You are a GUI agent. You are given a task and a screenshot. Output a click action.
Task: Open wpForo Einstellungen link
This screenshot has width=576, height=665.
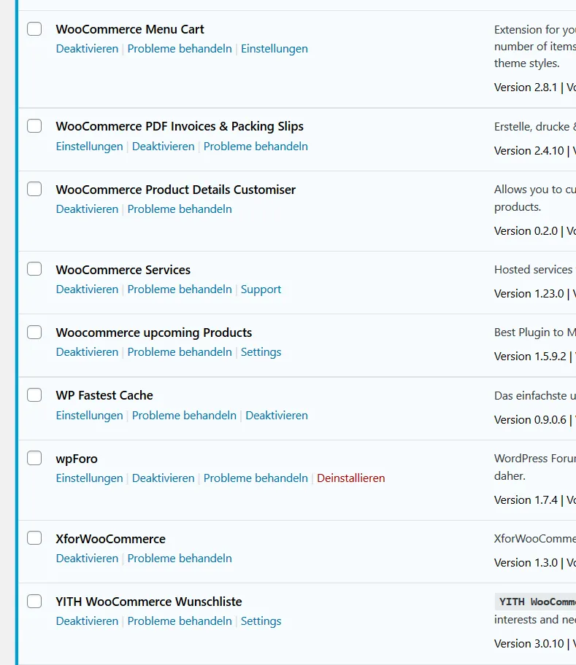pos(89,478)
